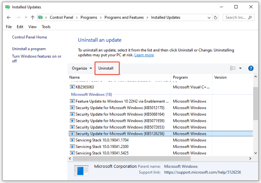Select Servicing Stack 10.0.19041.5425

click(161, 153)
